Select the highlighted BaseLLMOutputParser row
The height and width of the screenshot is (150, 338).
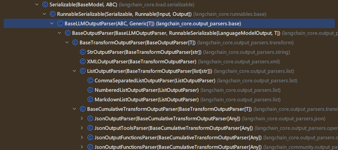click(169, 23)
